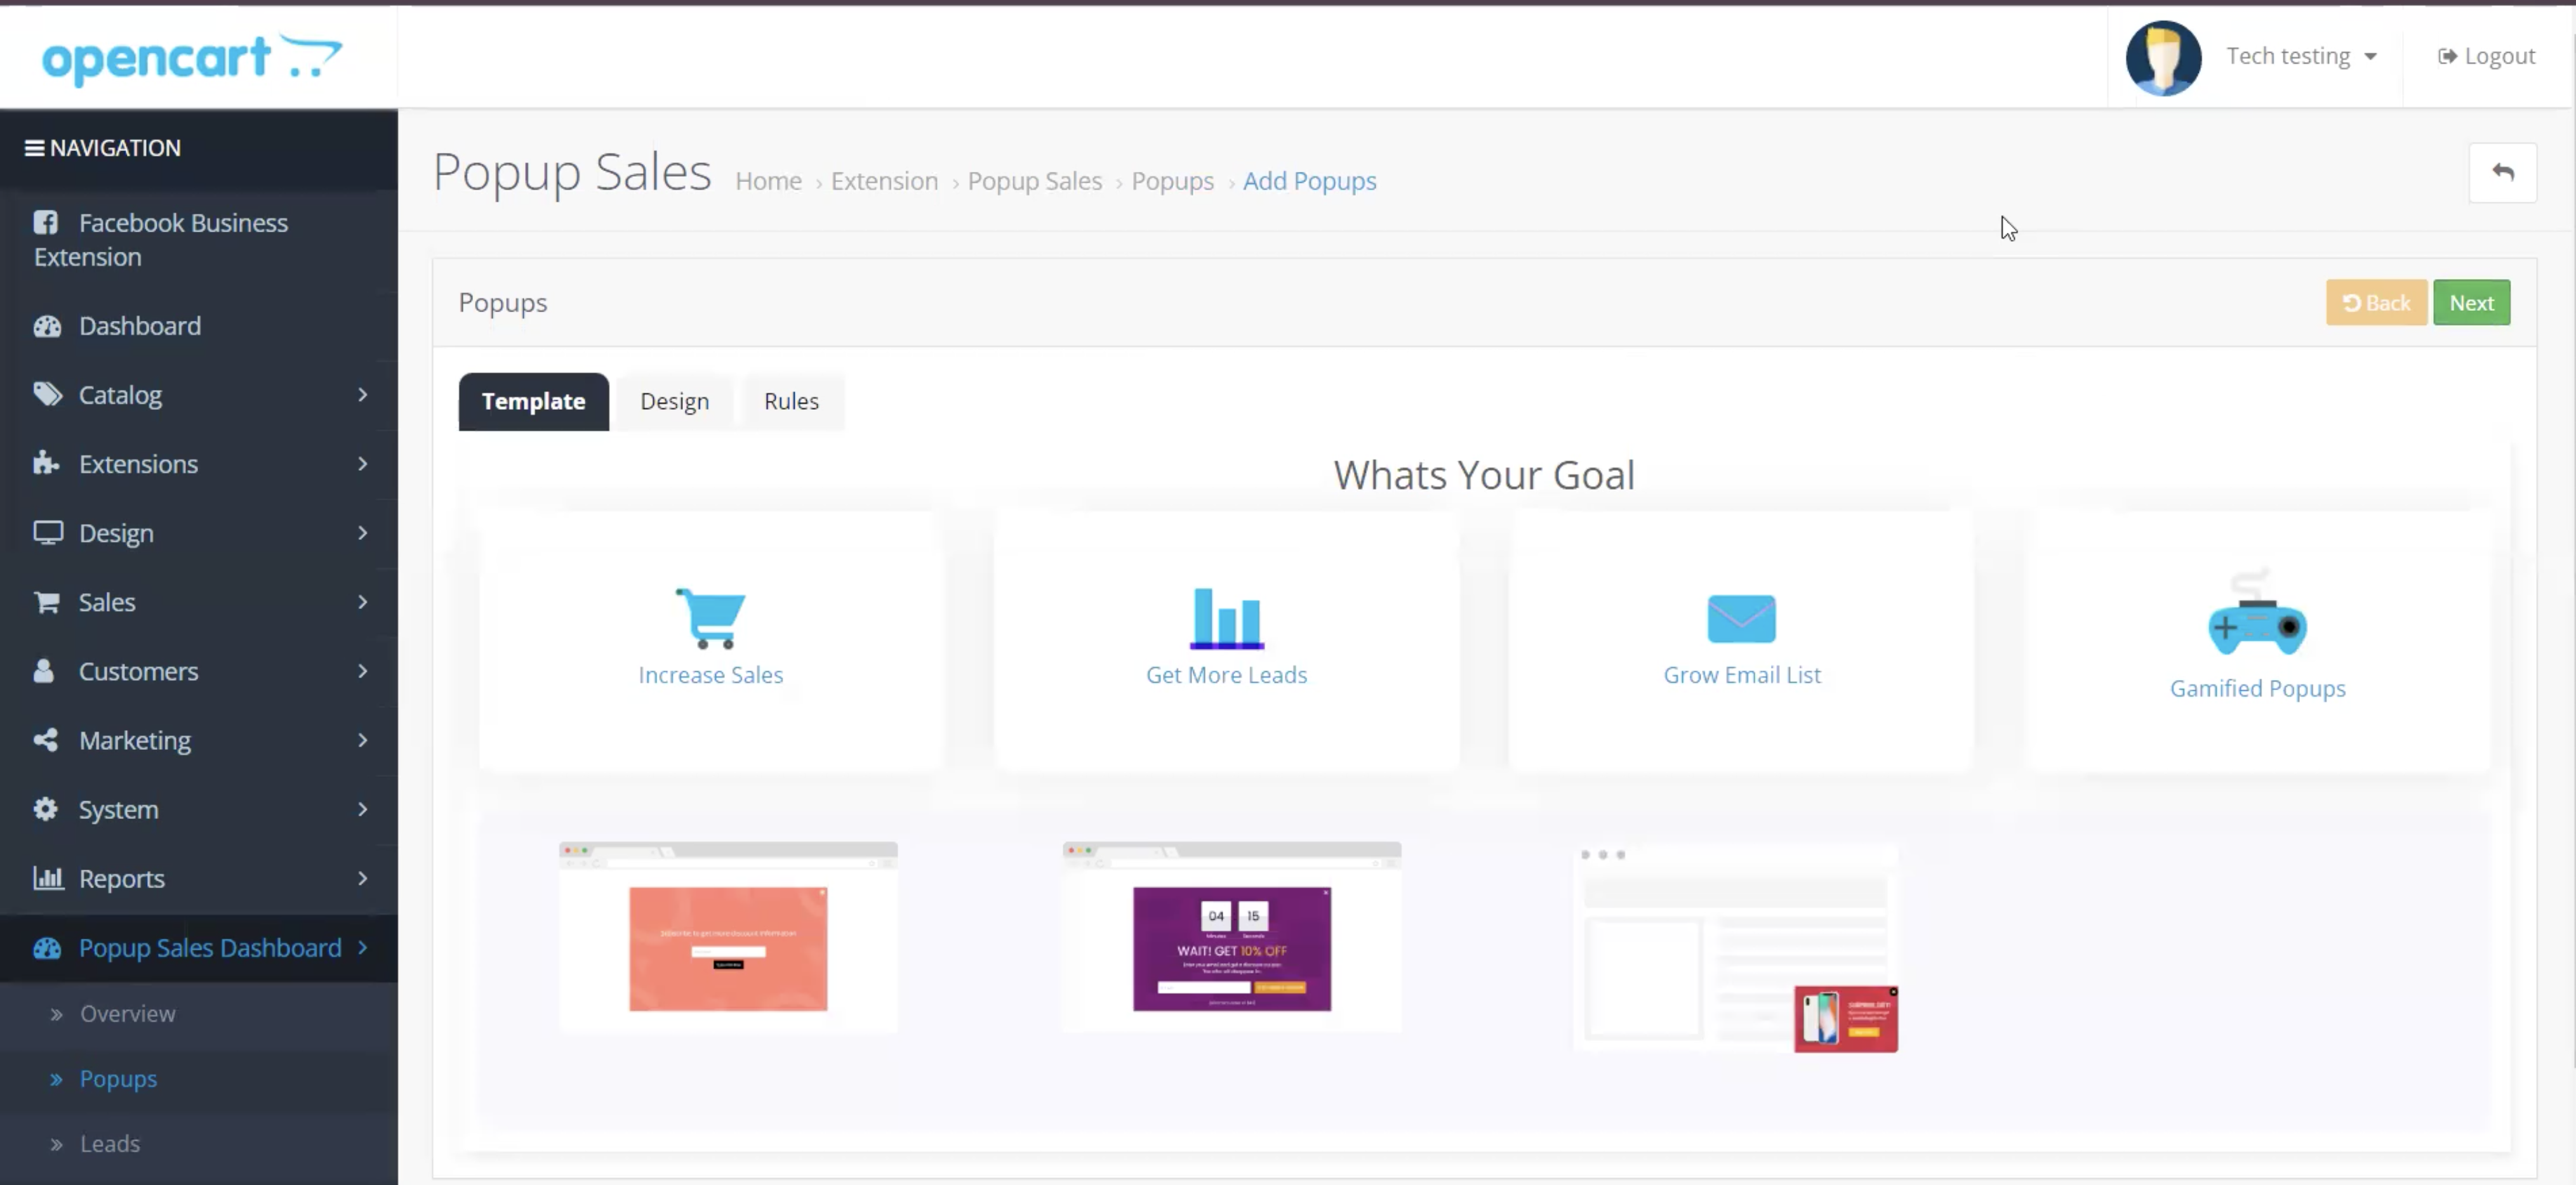This screenshot has height=1185, width=2576.
Task: Select the salmon subscribe popup template thumbnail
Action: (x=728, y=937)
